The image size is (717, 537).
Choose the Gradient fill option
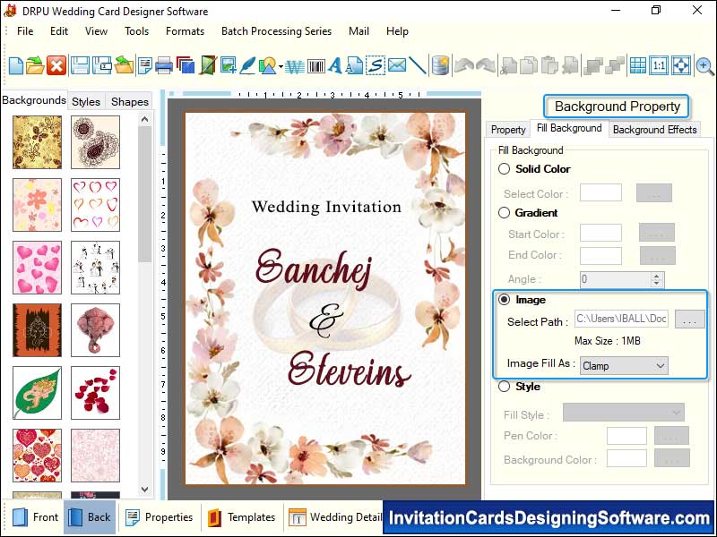[x=504, y=213]
